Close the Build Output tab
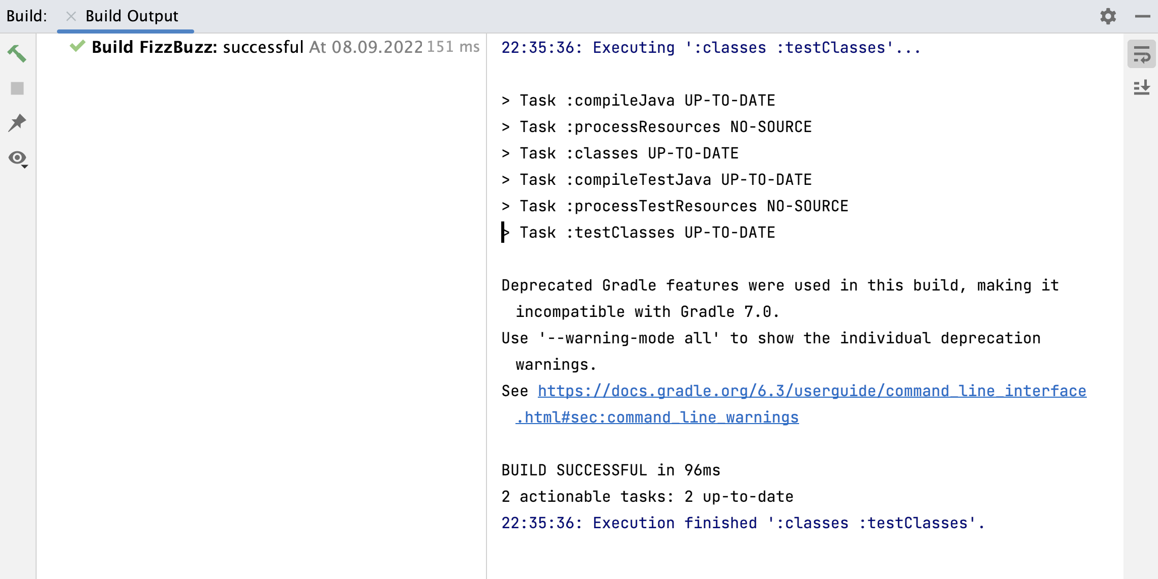Screen dimensions: 1158x579 (71, 16)
